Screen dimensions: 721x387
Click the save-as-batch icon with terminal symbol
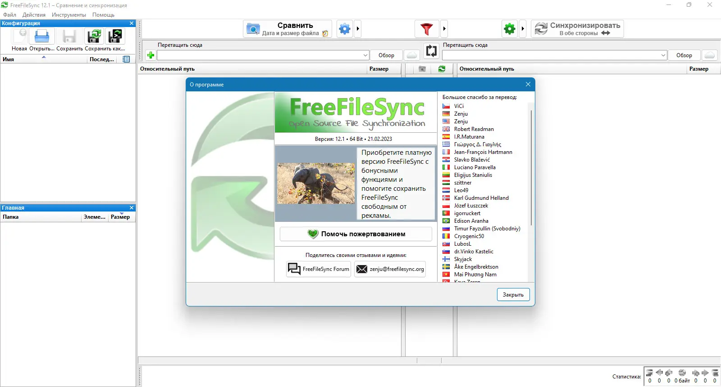click(115, 36)
